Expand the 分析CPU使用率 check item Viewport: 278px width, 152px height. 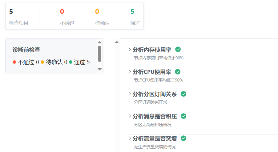pyautogui.click(x=129, y=72)
